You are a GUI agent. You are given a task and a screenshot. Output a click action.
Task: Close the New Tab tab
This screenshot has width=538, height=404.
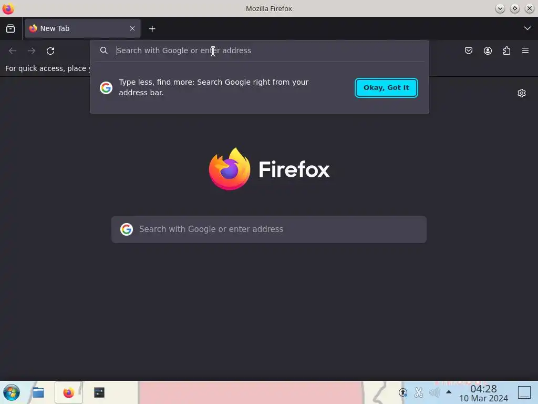[132, 28]
